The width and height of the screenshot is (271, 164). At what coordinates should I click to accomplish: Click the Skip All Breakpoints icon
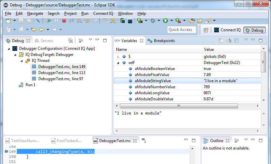coord(38,21)
